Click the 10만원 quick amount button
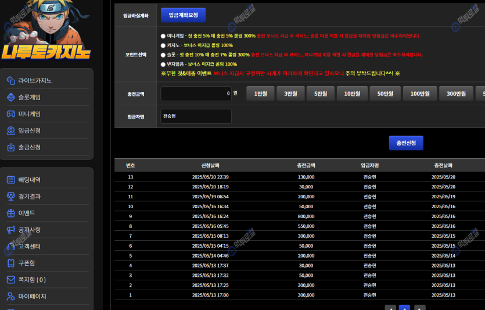Screen dimensions: 485x310 click(x=352, y=94)
